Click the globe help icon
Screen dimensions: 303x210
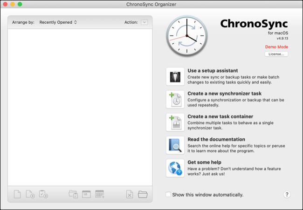tap(175, 168)
